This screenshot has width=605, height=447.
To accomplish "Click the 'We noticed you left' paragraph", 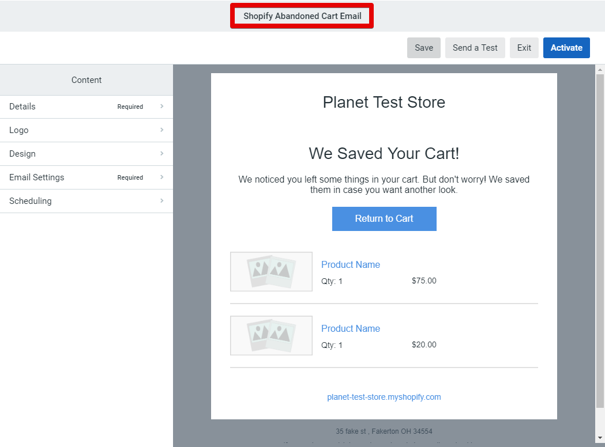I will (384, 184).
